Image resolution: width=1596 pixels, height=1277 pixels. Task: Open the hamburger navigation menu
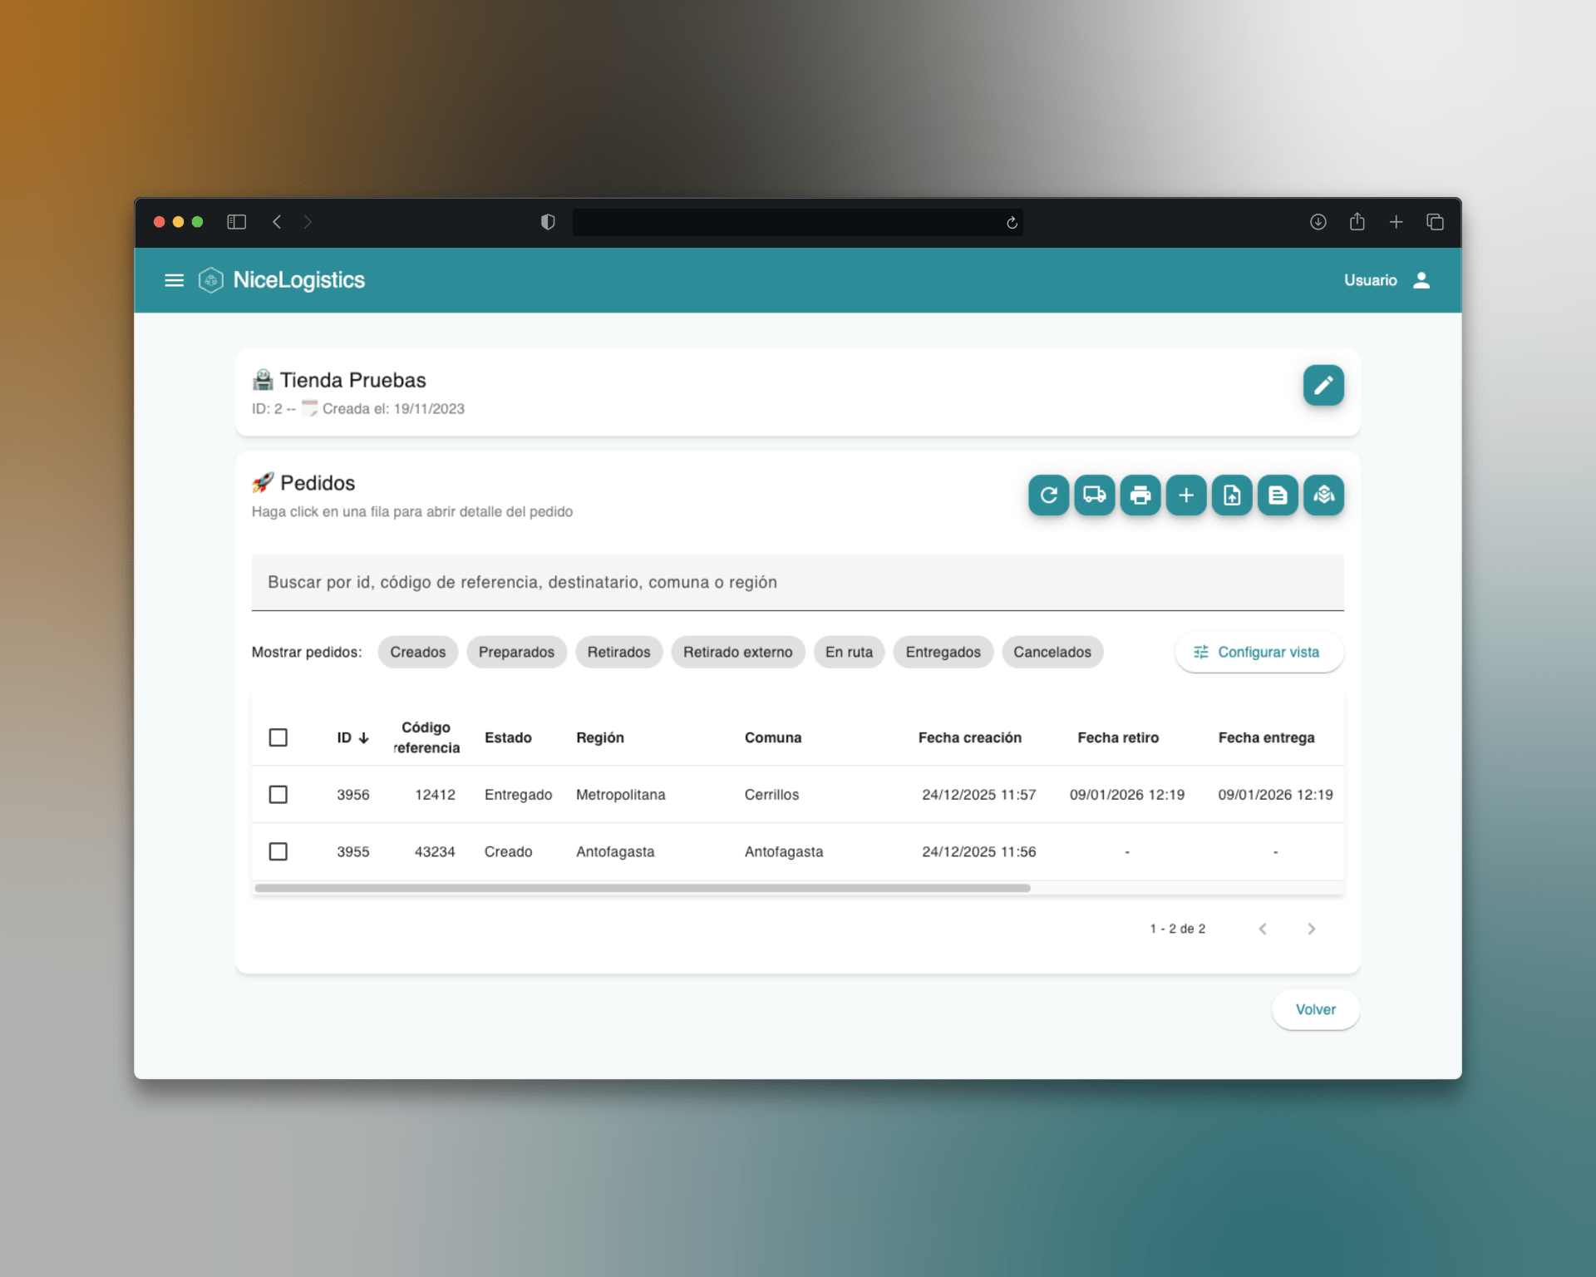[x=174, y=280]
